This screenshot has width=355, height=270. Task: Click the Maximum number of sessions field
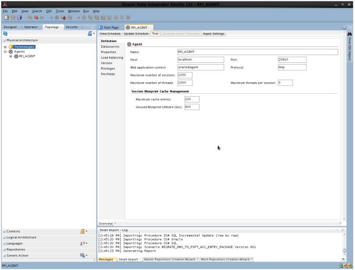(185, 75)
